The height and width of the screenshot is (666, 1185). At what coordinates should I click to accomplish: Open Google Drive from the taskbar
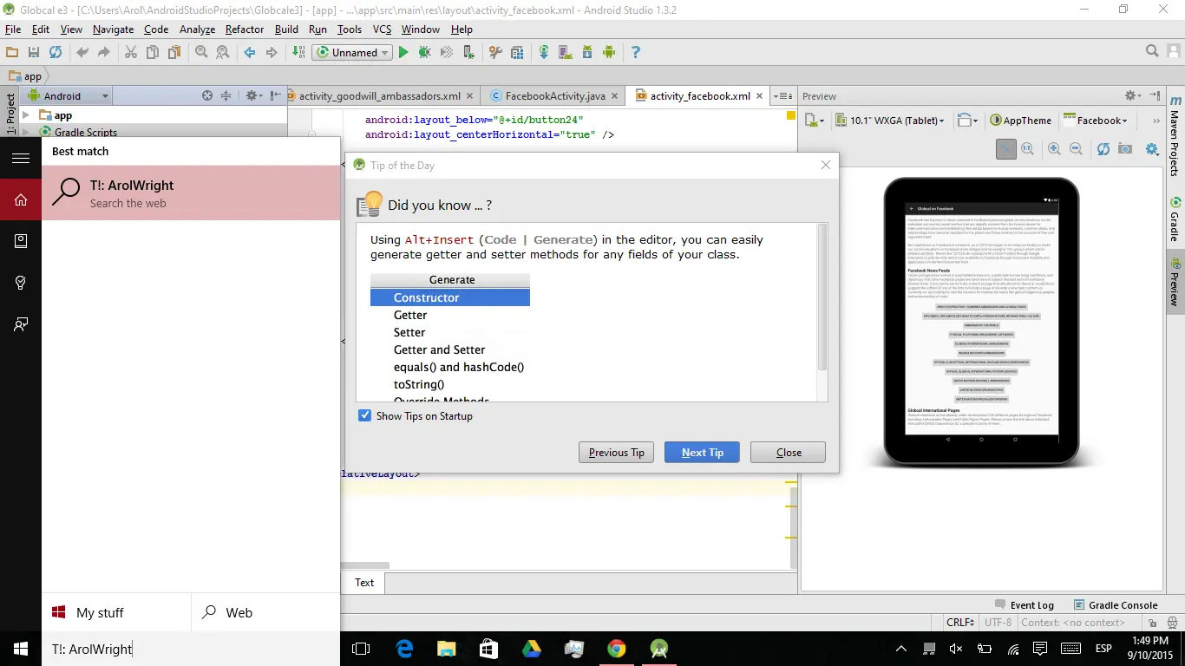[x=531, y=649]
